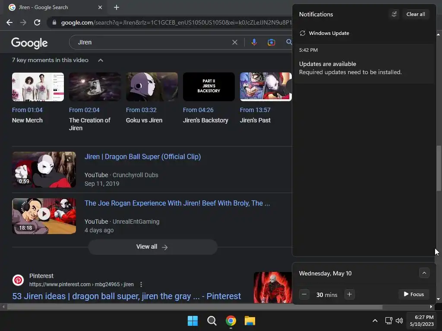
Task: Click the page vertical scrollbar thumb
Action: click(x=439, y=169)
